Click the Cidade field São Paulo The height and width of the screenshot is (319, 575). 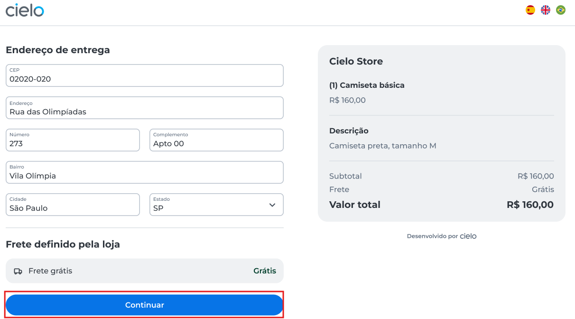point(73,205)
